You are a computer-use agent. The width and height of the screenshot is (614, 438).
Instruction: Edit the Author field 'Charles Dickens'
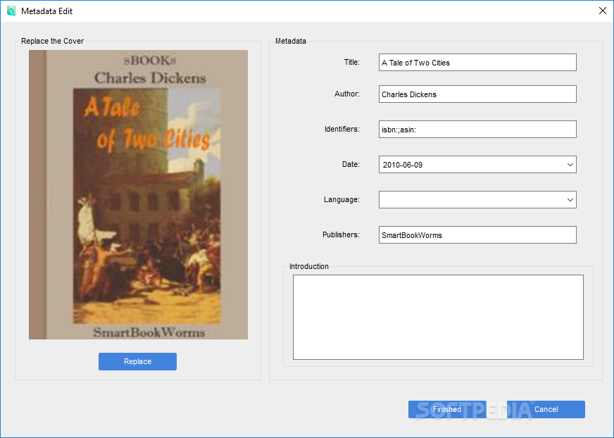[x=477, y=94]
